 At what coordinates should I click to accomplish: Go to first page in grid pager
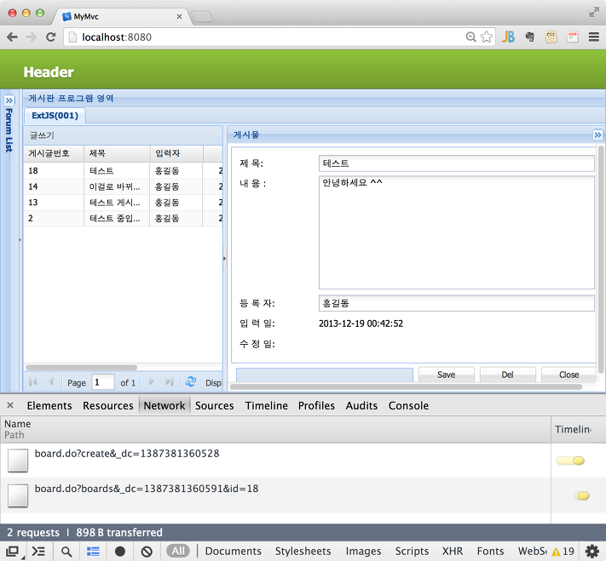point(33,382)
